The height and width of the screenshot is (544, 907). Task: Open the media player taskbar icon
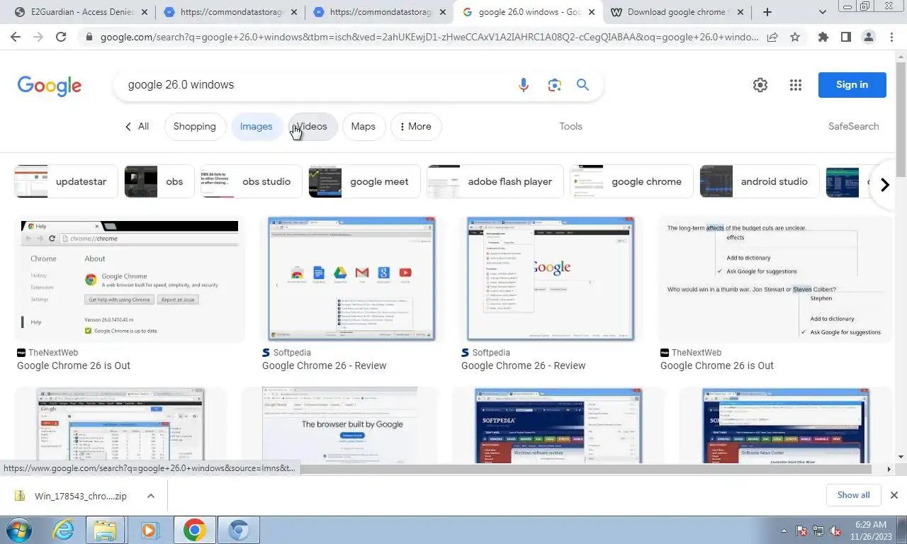pyautogui.click(x=150, y=530)
